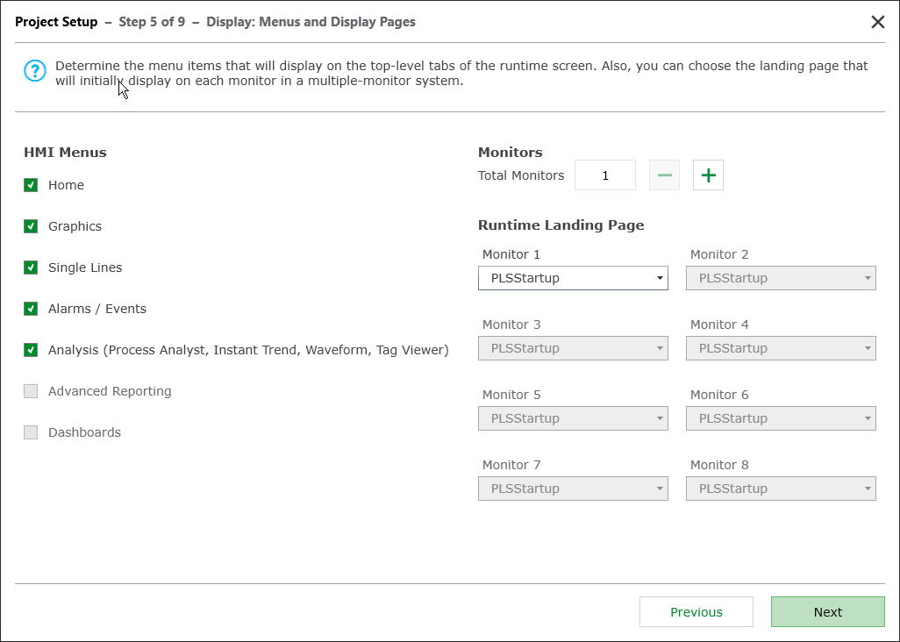Increase total monitors with the plus icon
Viewport: 900px width, 642px height.
708,175
